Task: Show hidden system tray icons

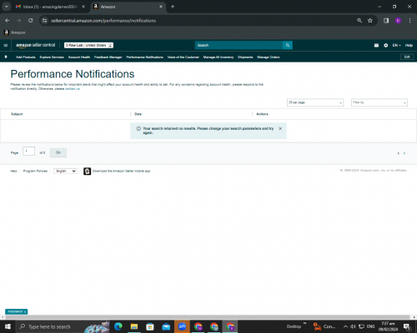Action: click(x=345, y=326)
